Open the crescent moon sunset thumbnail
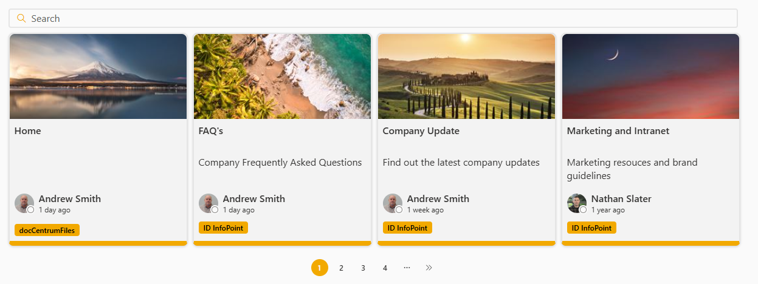 pos(650,76)
